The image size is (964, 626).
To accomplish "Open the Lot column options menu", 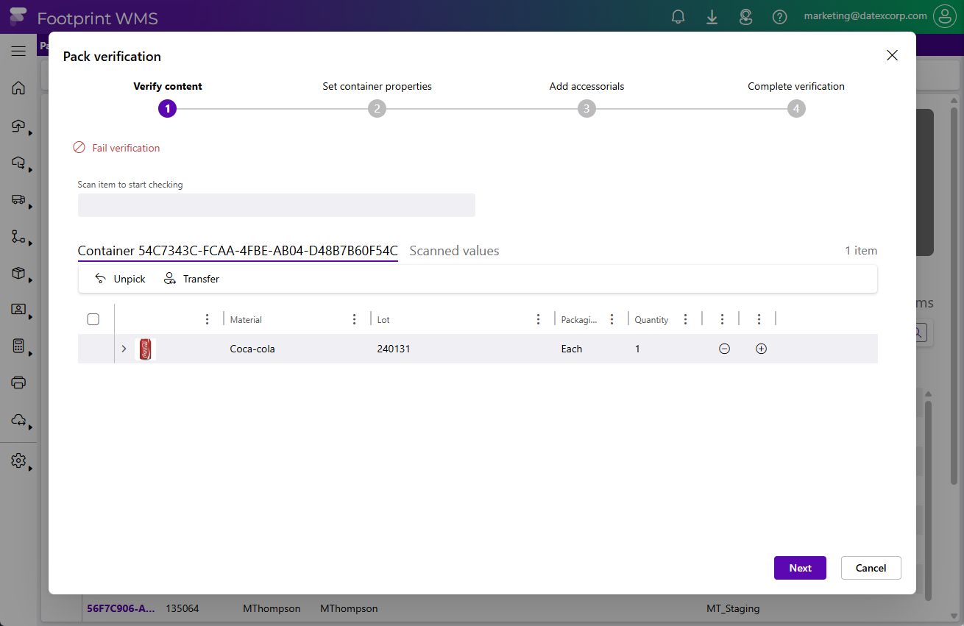I will [x=539, y=319].
